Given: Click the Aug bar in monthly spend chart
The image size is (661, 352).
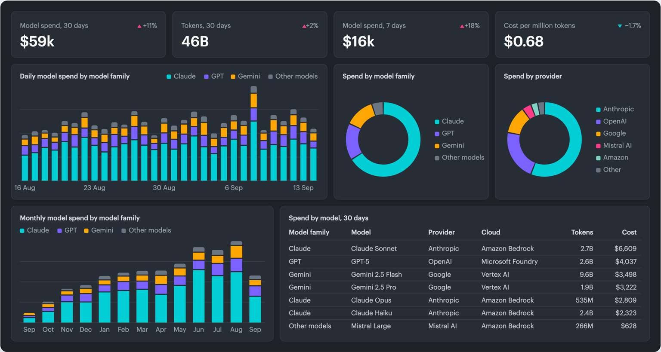Looking at the screenshot, I should [236, 282].
